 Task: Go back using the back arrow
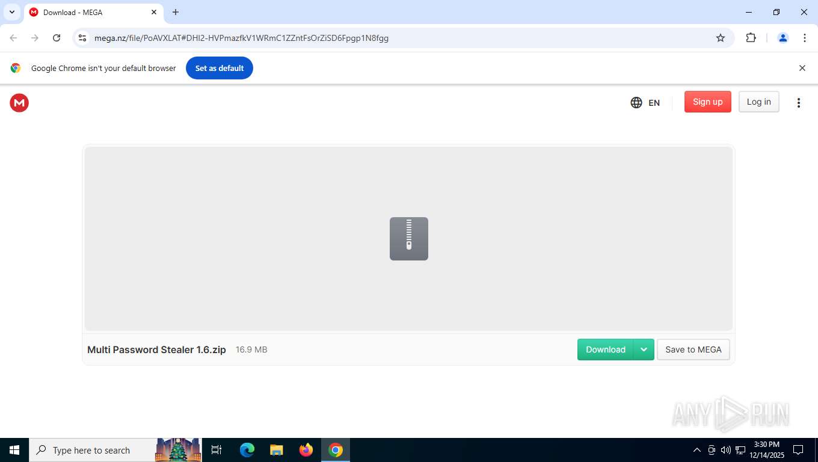pyautogui.click(x=13, y=38)
